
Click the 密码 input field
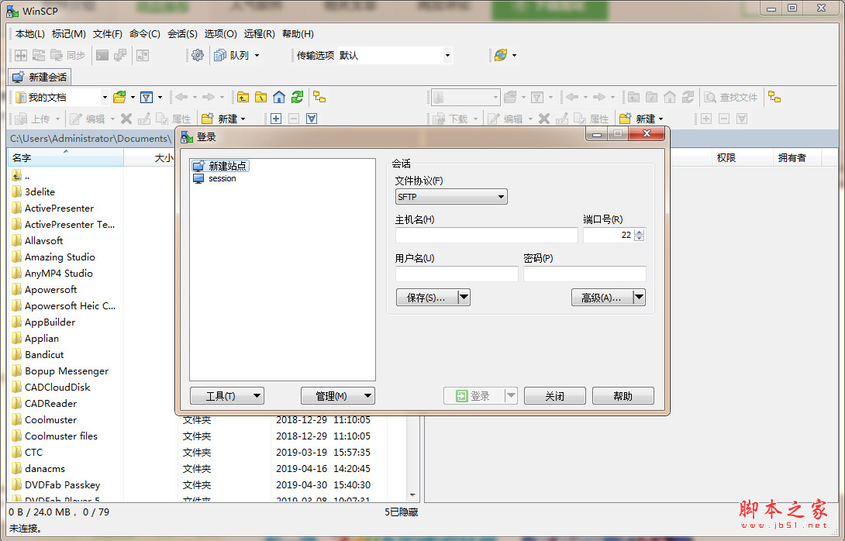click(x=585, y=274)
